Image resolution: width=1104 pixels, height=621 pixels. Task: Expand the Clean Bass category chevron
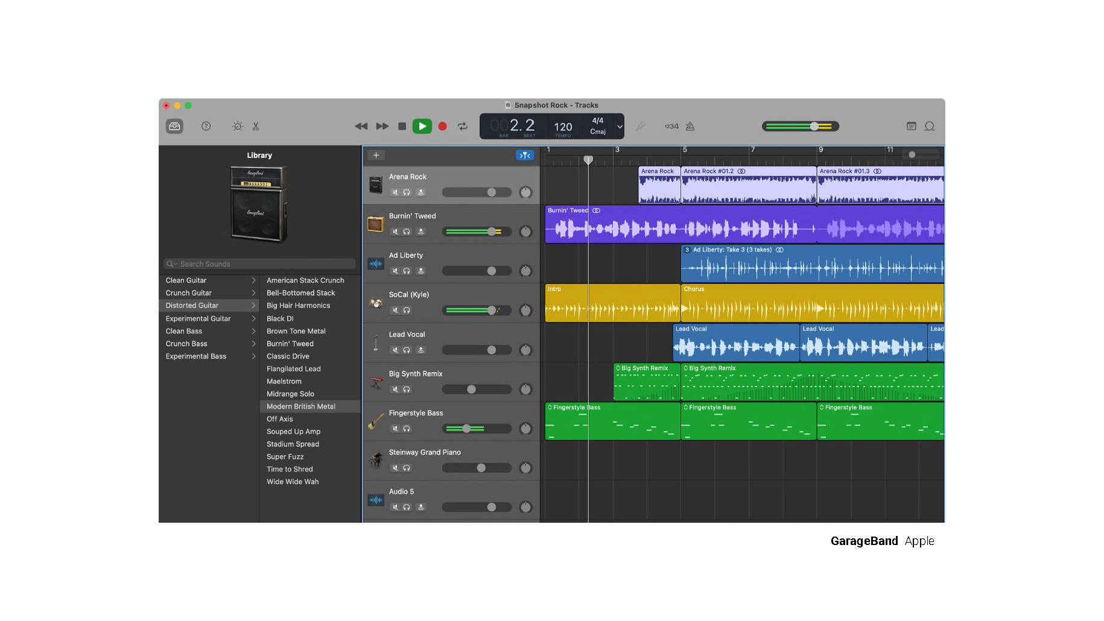pyautogui.click(x=253, y=331)
